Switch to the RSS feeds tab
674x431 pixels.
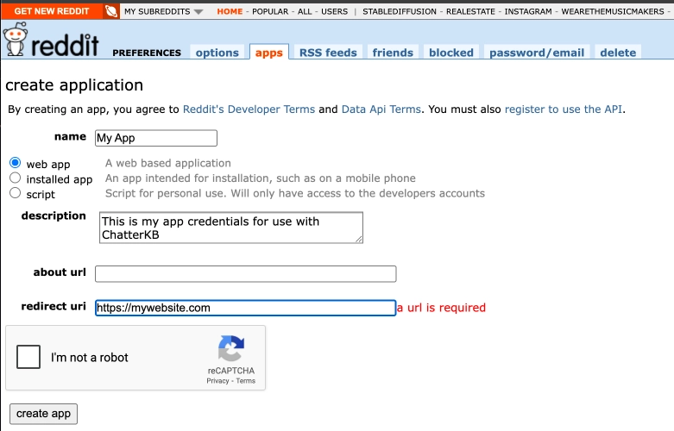pyautogui.click(x=328, y=53)
